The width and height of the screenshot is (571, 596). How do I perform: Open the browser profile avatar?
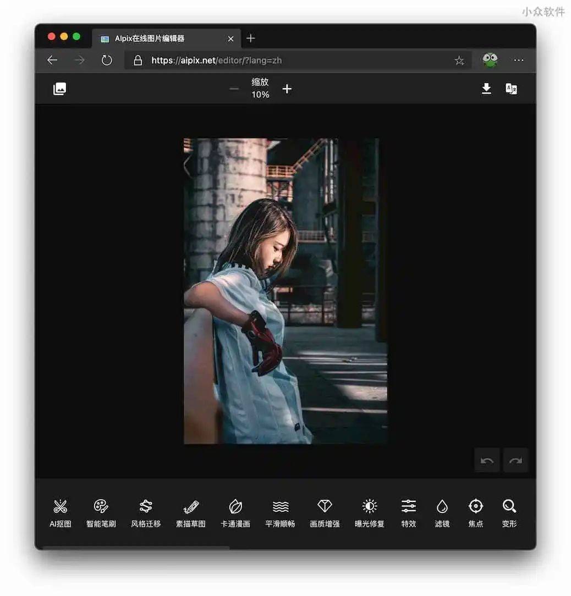[490, 60]
